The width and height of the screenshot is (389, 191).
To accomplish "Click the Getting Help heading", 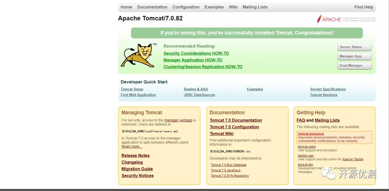I will click(311, 112).
